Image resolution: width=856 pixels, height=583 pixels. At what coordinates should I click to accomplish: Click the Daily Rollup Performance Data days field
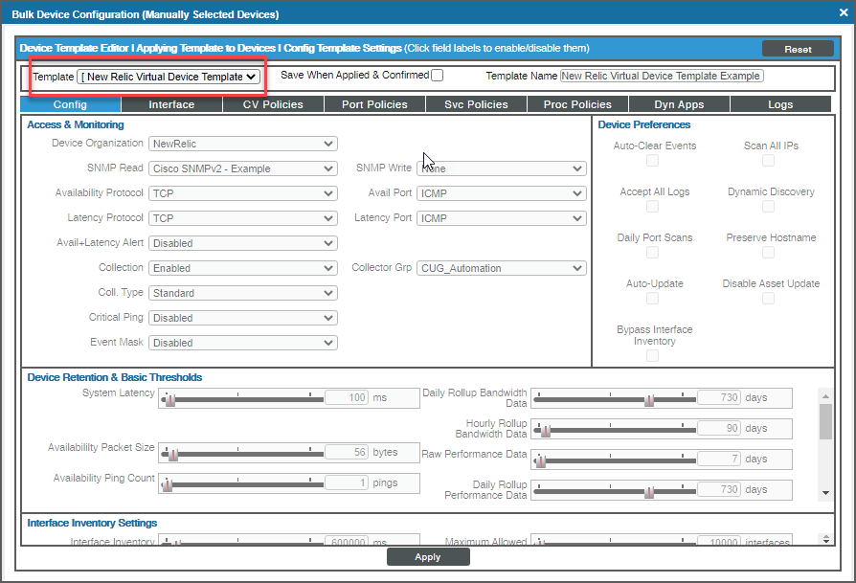719,489
